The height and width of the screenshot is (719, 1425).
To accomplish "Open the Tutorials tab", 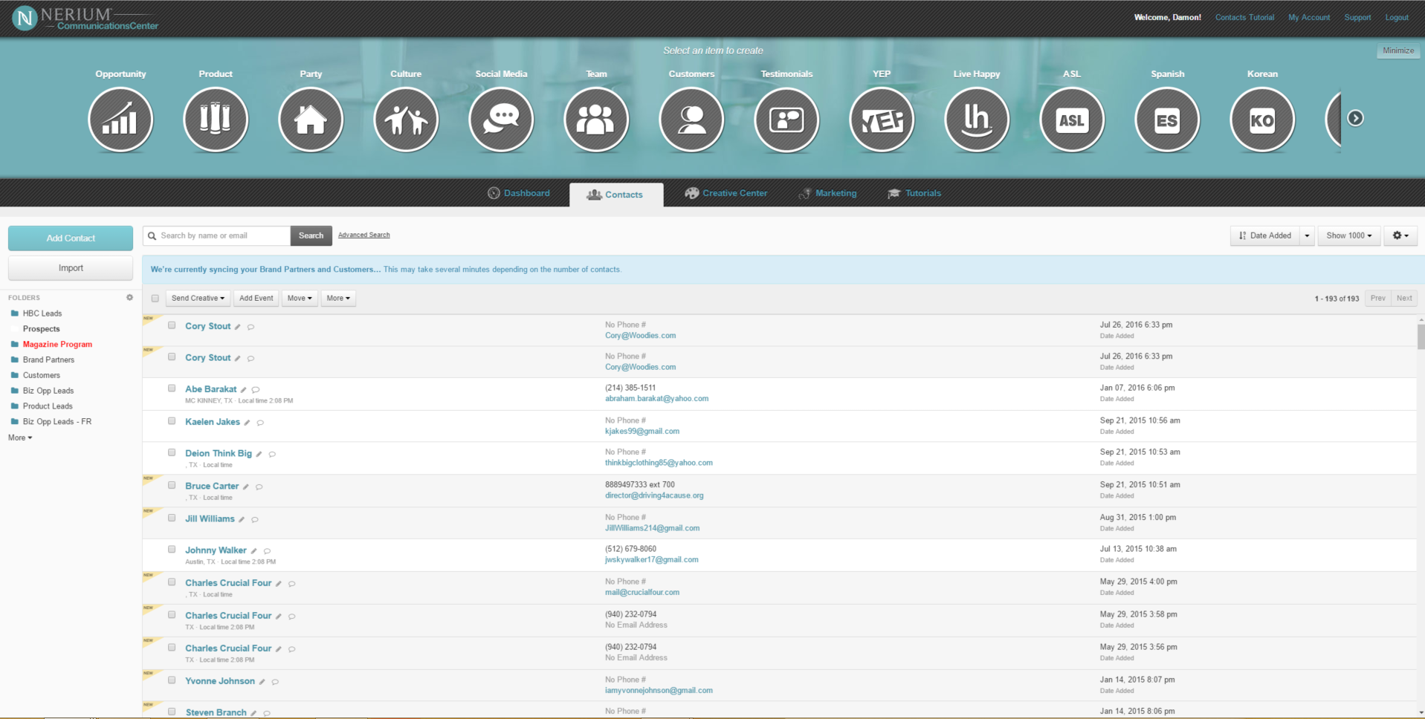I will point(914,193).
